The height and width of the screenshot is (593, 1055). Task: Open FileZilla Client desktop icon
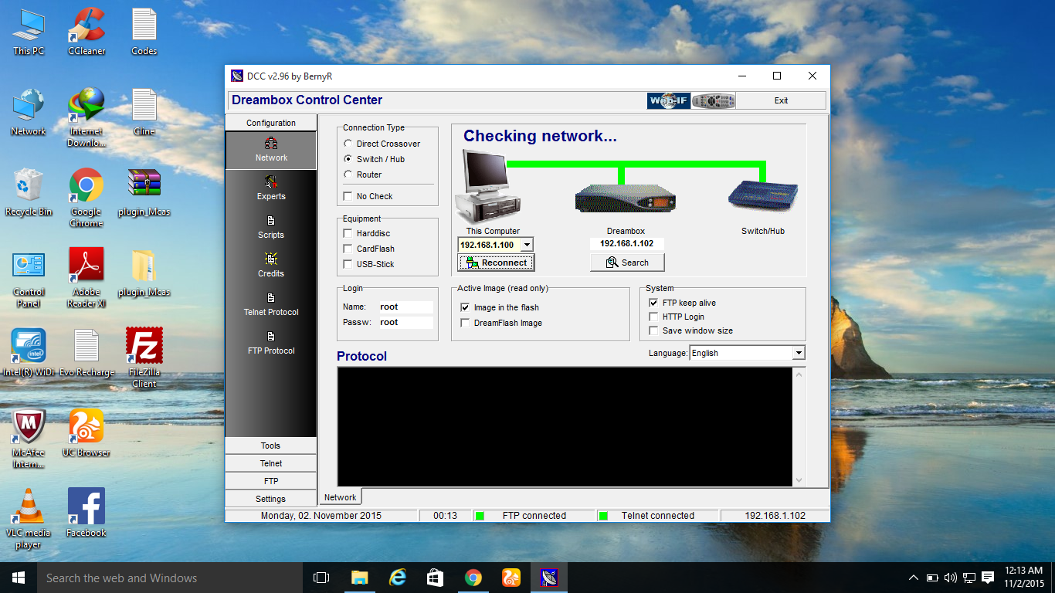(x=144, y=357)
